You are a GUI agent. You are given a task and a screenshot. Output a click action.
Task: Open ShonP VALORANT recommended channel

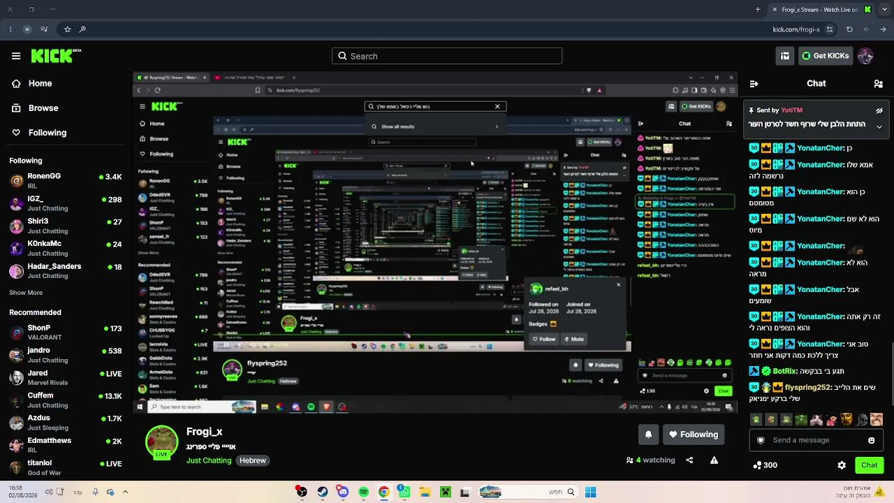click(x=66, y=332)
